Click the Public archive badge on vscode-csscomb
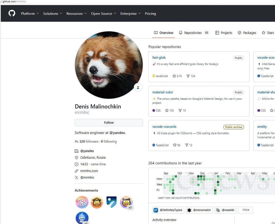The height and width of the screenshot is (224, 275). click(x=234, y=127)
